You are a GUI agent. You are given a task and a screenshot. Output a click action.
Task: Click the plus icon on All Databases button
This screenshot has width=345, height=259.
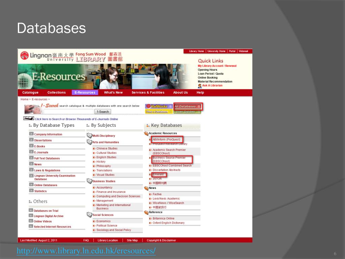[x=199, y=106]
